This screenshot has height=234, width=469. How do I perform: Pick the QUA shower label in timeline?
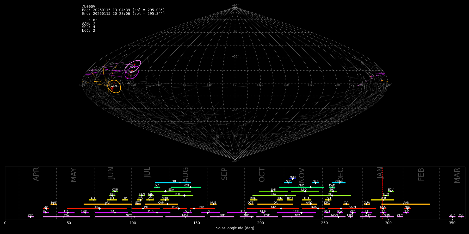pyautogui.click(x=367, y=203)
